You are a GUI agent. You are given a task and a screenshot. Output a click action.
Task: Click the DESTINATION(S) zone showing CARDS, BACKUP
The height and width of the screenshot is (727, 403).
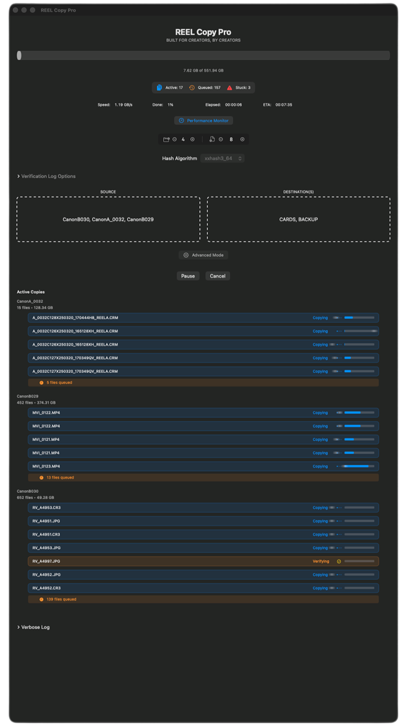[299, 219]
